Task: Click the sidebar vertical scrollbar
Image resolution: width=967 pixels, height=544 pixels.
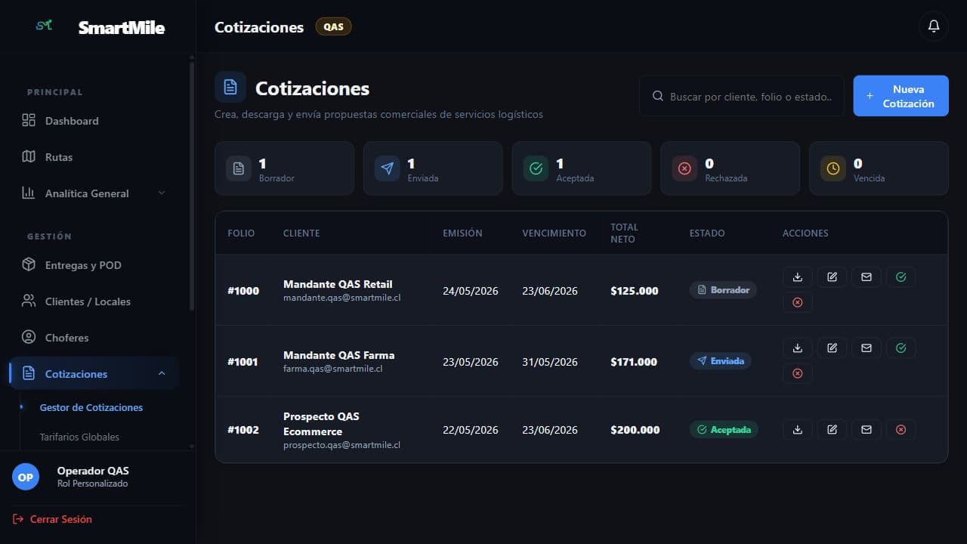Action: [191, 185]
